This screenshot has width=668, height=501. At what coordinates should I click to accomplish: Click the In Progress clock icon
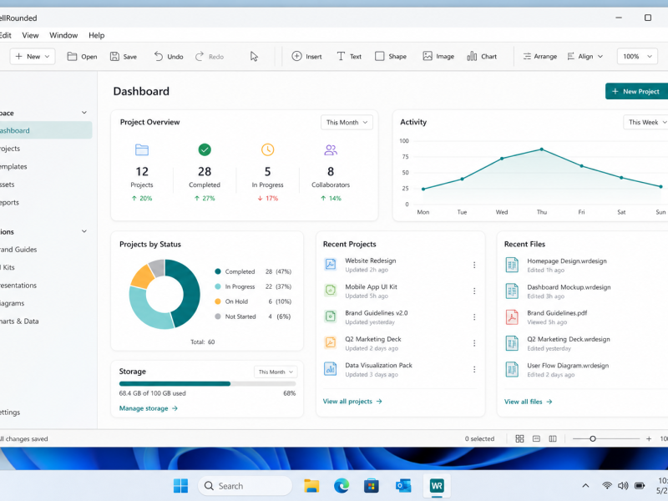click(267, 149)
